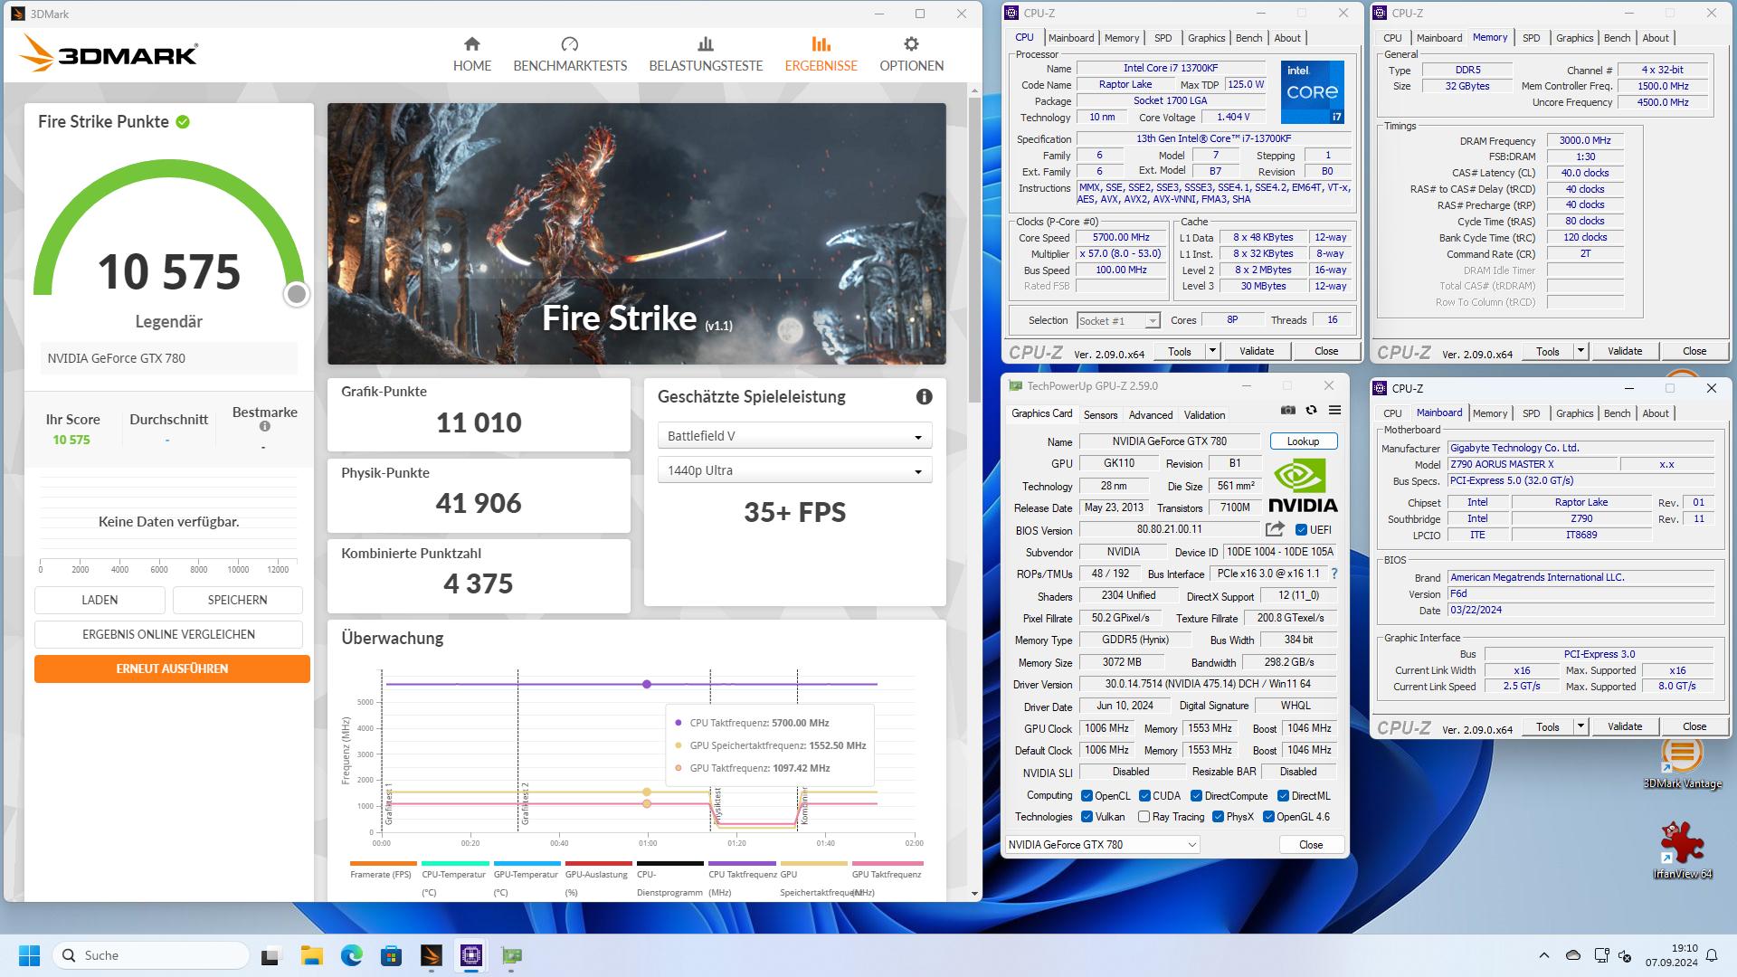Click the BIOS version share/export icon
The image size is (1737, 977).
(x=1275, y=529)
